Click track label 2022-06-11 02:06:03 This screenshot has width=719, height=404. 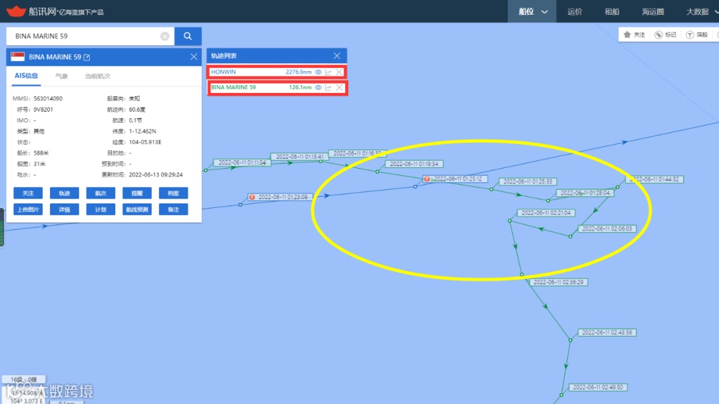[607, 229]
